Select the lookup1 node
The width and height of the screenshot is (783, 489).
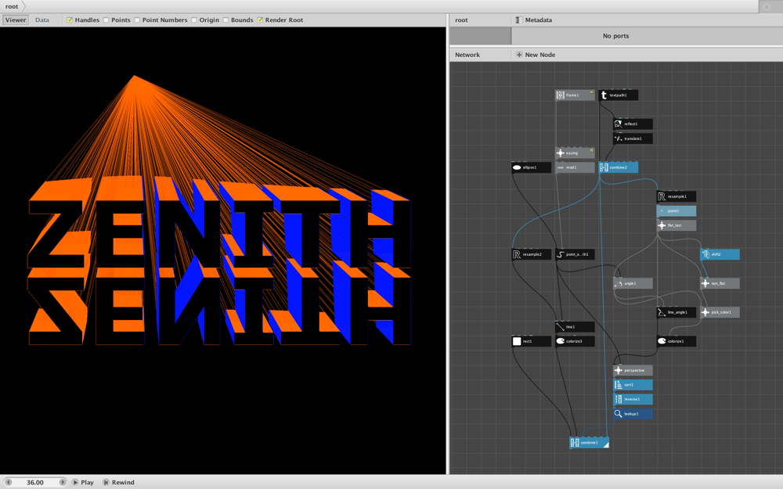click(633, 413)
